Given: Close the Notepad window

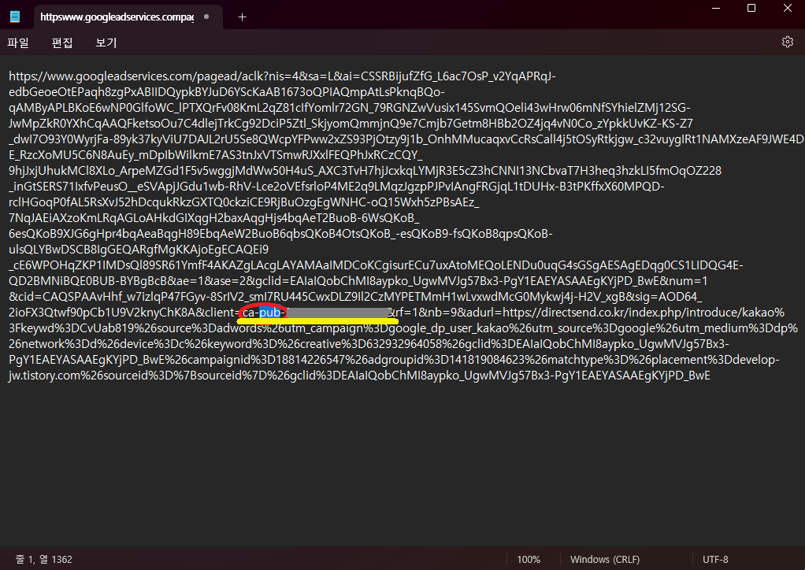Looking at the screenshot, I should point(788,8).
